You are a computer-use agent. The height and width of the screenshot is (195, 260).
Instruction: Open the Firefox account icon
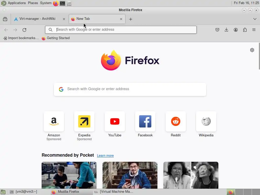[236, 30]
